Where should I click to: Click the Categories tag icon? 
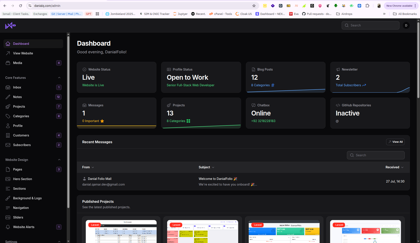click(8, 116)
